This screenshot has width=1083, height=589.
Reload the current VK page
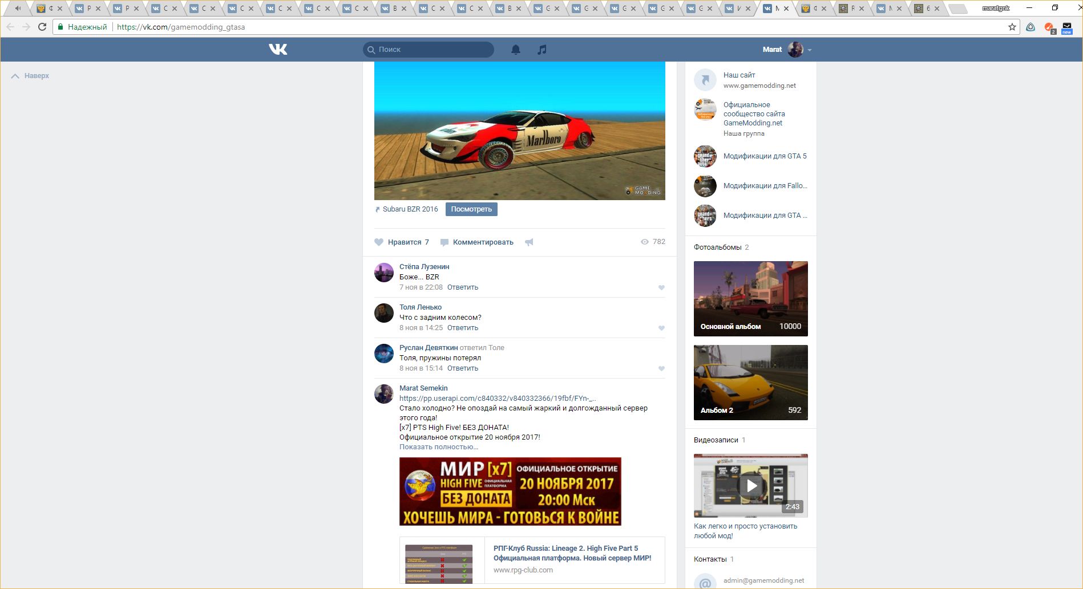(x=42, y=27)
